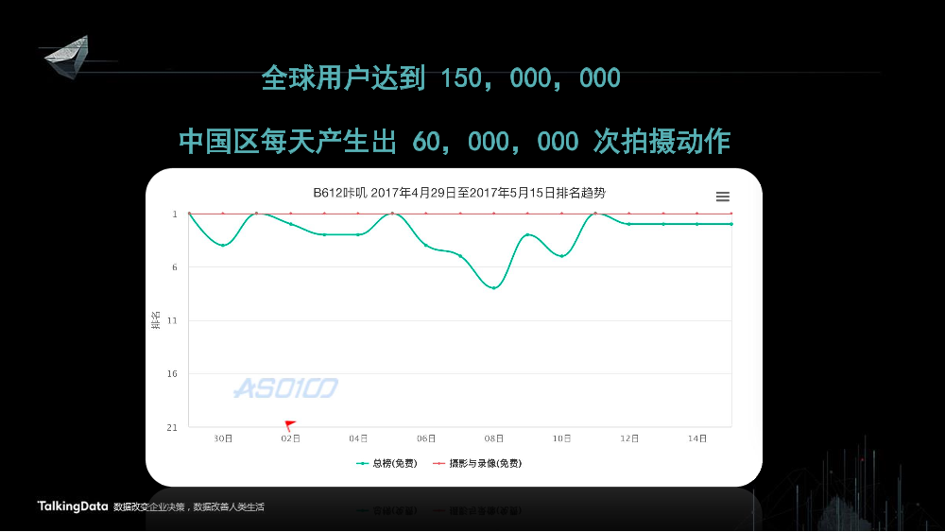Click the green data point at 12日
Image resolution: width=945 pixels, height=532 pixels.
click(x=629, y=224)
